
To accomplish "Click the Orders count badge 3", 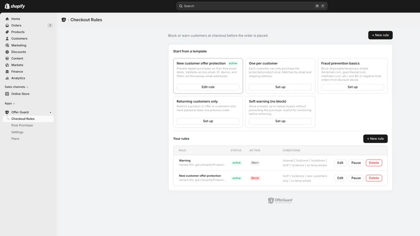I will (50, 25).
